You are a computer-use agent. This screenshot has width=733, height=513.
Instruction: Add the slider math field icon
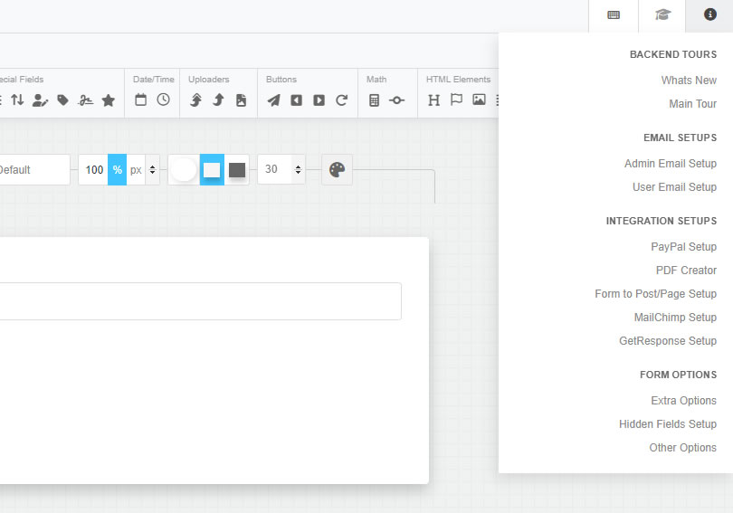coord(396,100)
